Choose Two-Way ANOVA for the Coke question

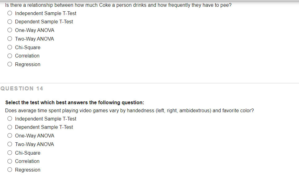tap(10, 39)
